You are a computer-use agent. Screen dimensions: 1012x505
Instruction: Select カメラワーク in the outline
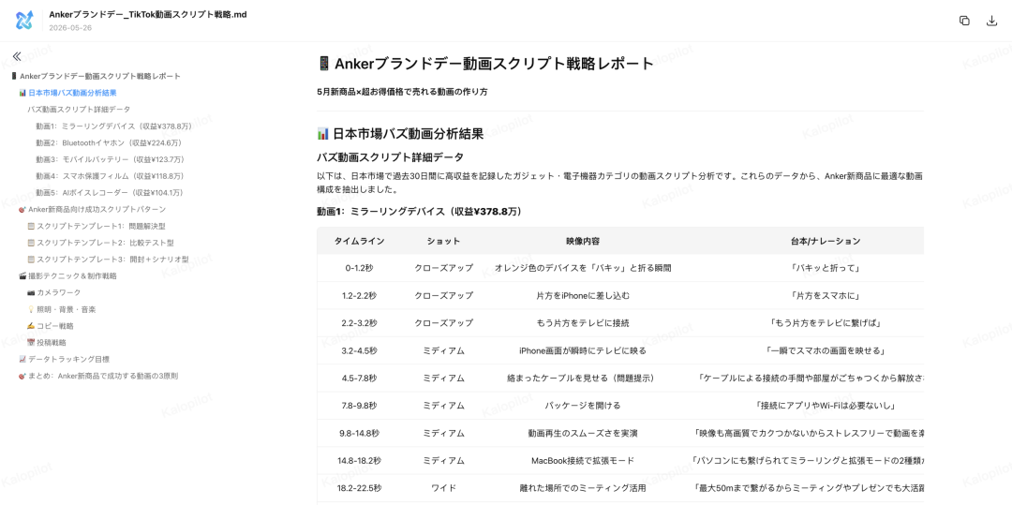pyautogui.click(x=54, y=293)
